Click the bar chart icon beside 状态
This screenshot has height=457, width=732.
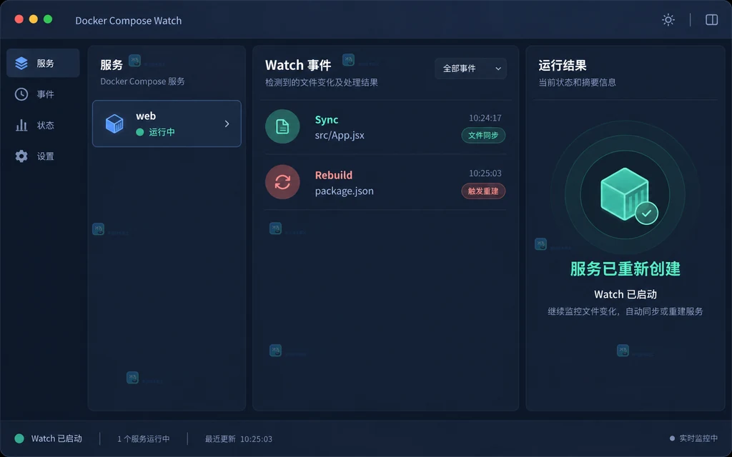(x=21, y=125)
